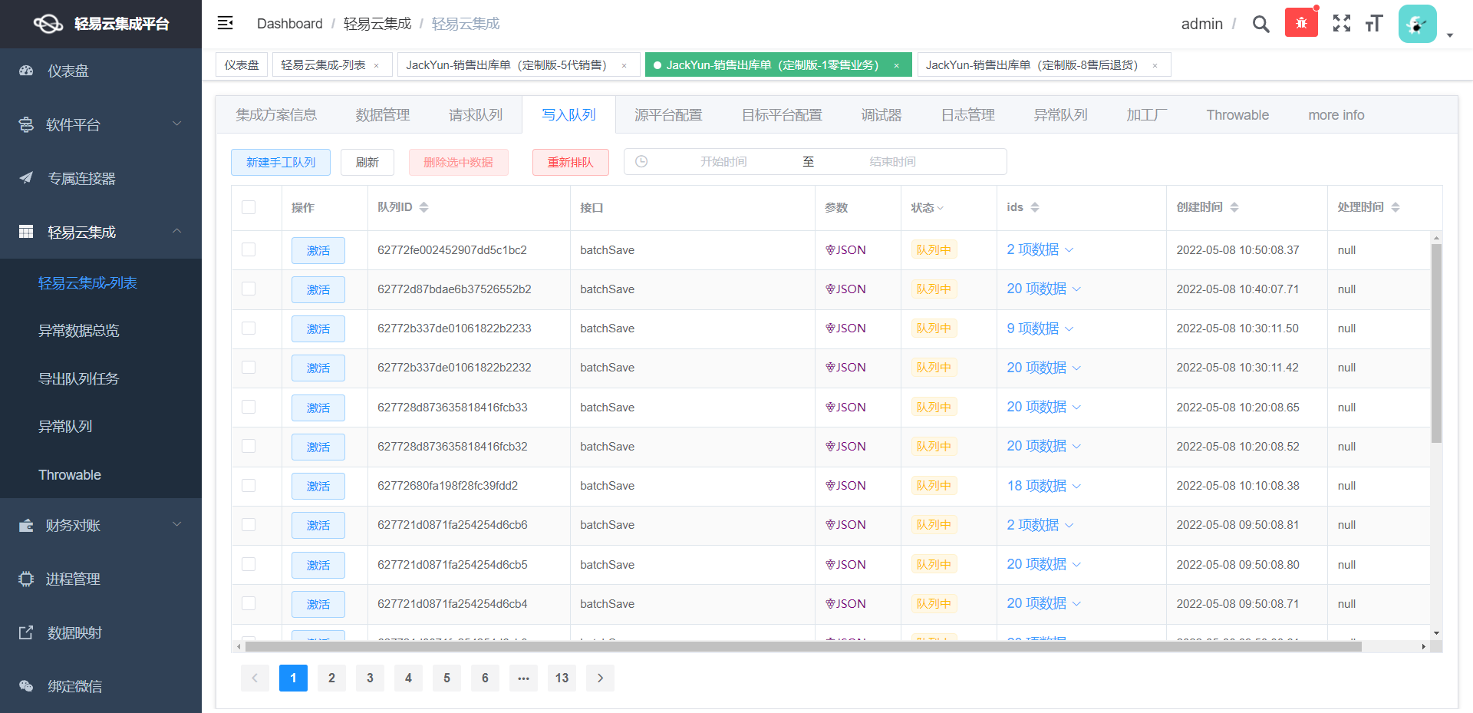Viewport: 1473px width, 713px height.
Task: Click the 重新排队 button
Action: [x=570, y=162]
